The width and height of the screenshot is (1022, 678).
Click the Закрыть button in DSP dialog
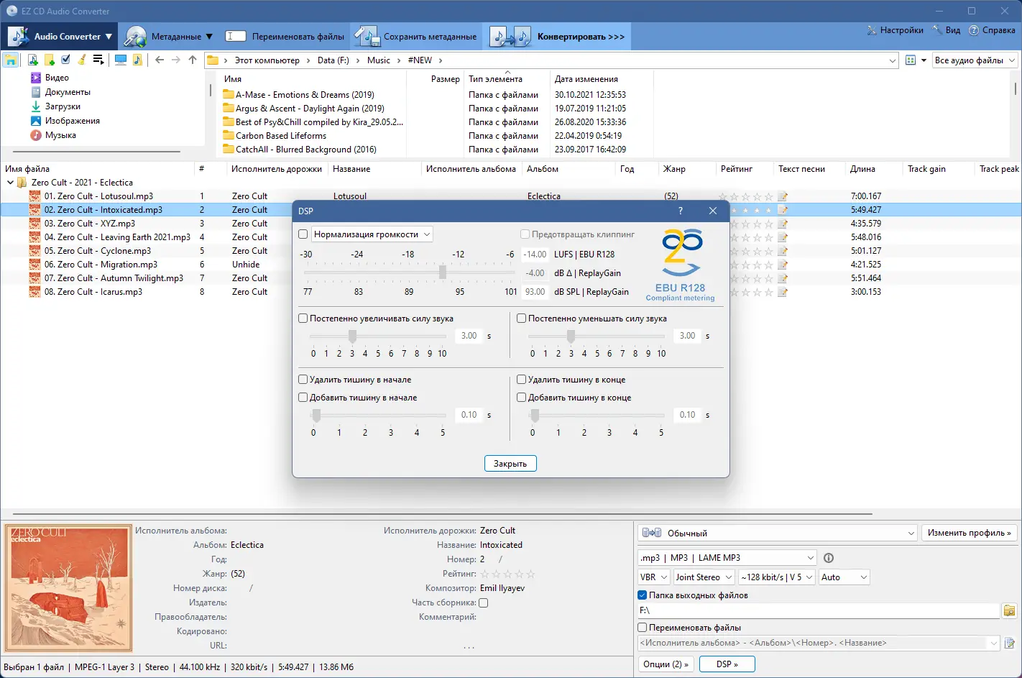[x=510, y=464]
